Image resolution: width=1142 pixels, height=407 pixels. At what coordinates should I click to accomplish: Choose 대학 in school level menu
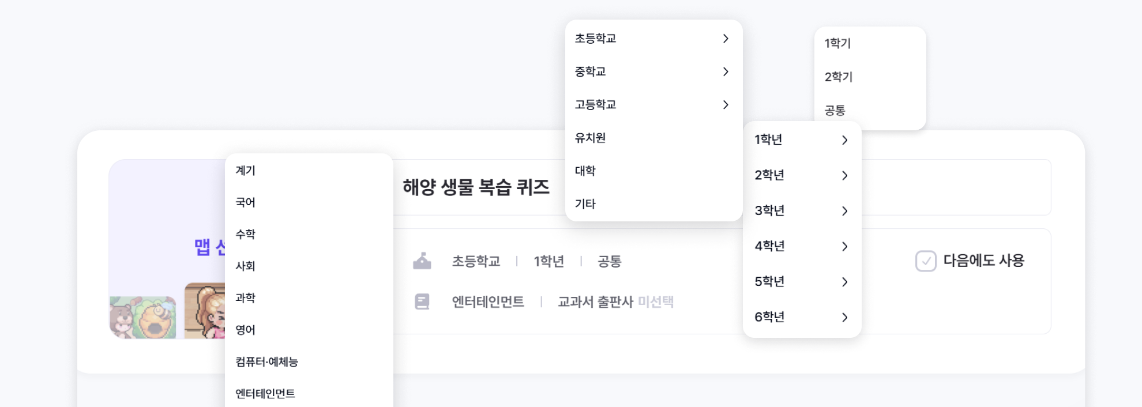tap(585, 171)
